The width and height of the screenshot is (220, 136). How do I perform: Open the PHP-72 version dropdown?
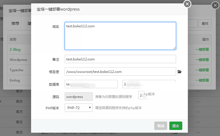(x=79, y=108)
